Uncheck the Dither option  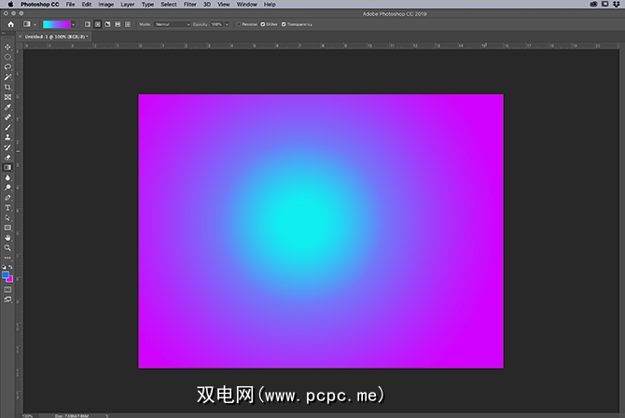coord(262,23)
